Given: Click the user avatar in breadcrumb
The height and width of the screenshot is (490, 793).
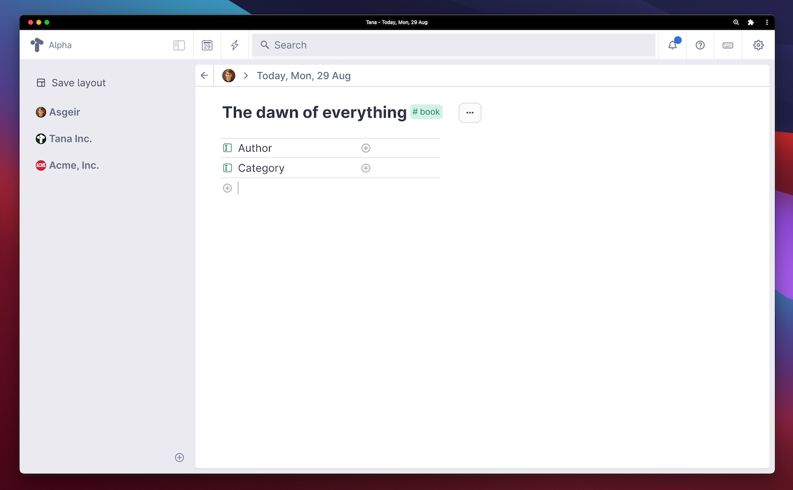Looking at the screenshot, I should [229, 75].
